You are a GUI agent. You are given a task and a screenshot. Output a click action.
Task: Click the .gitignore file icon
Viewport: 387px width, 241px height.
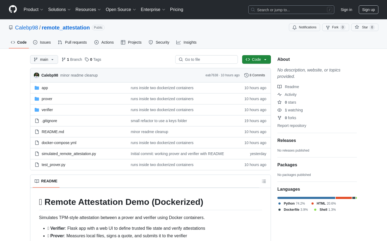pos(37,121)
